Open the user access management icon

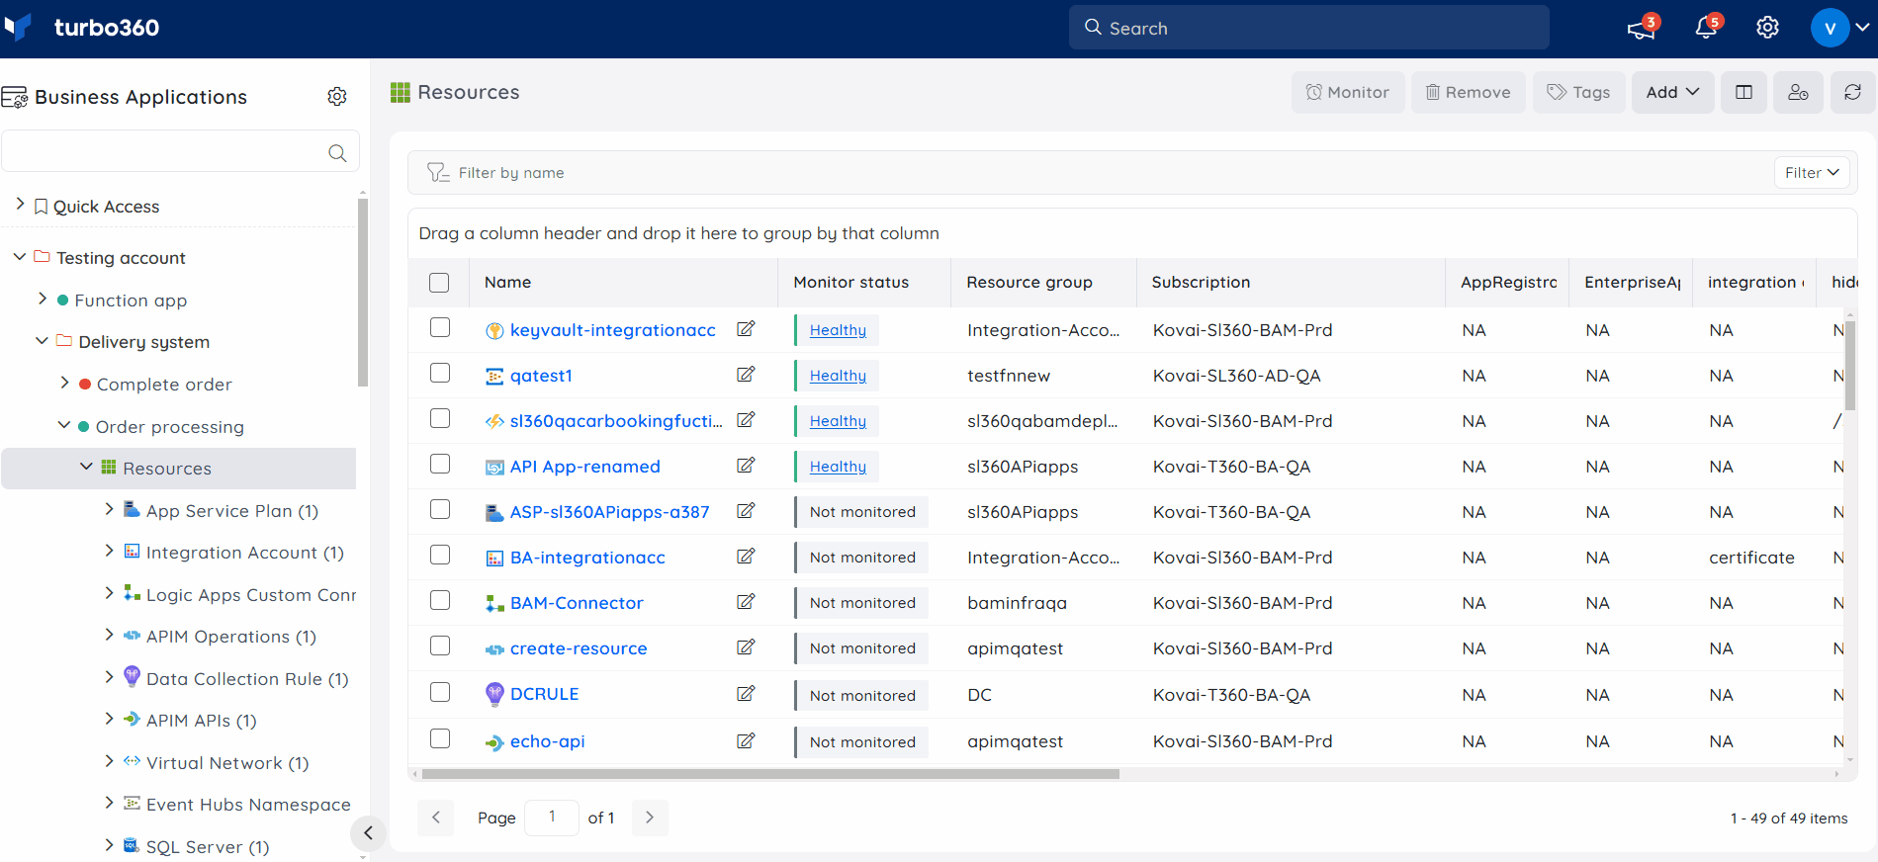tap(1798, 92)
